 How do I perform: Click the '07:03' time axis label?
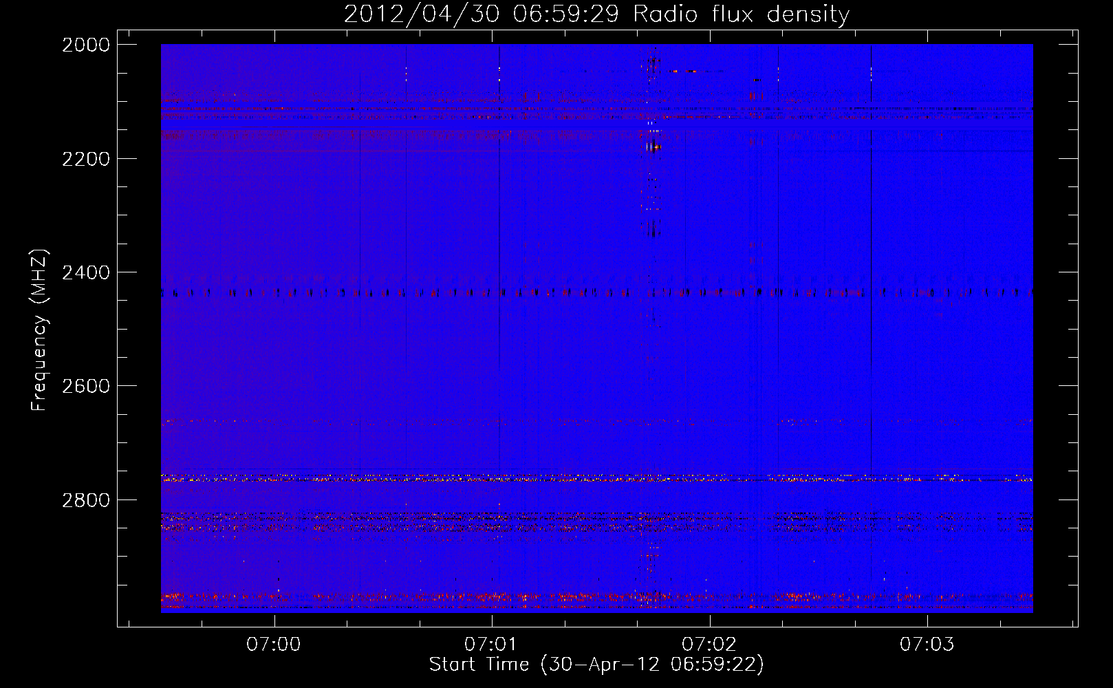point(927,644)
